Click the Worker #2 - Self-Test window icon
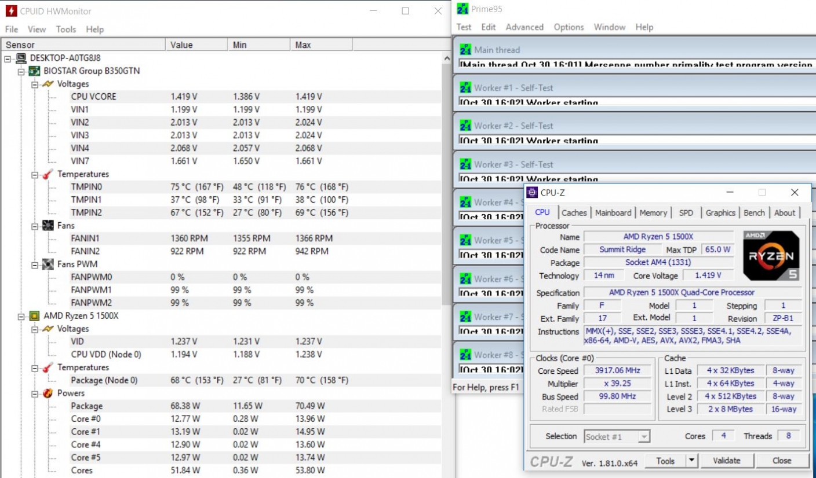816x478 pixels. coord(465,126)
